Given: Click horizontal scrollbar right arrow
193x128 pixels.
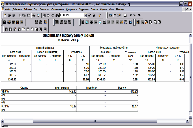Looking at the screenshot, I should pos(187,120).
